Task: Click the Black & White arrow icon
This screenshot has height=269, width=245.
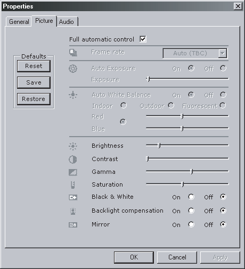Action: 73,197
